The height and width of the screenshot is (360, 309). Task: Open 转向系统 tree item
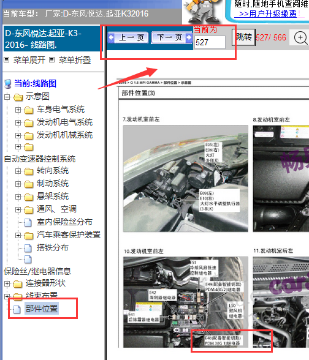(x=53, y=171)
